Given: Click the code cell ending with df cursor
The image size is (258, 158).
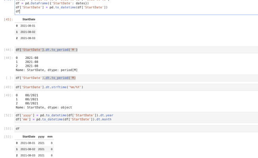Looking at the screenshot, I should [x=137, y=7].
